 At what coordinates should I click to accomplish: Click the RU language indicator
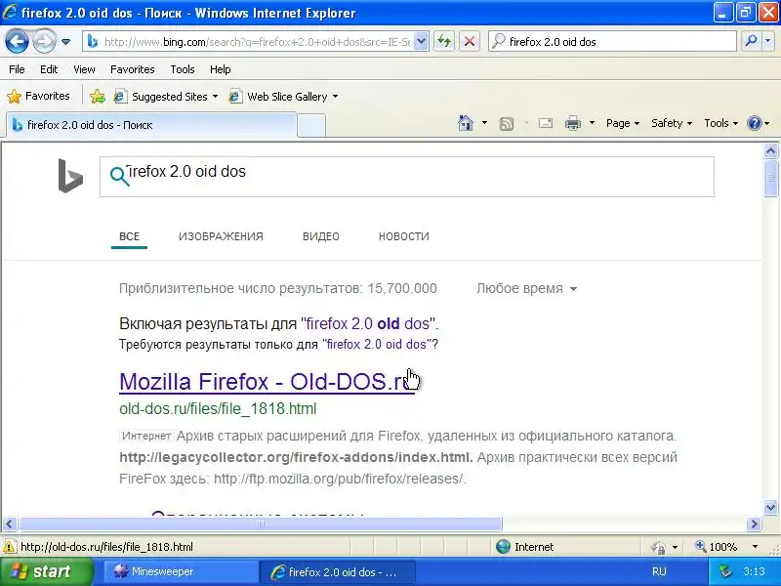[659, 571]
